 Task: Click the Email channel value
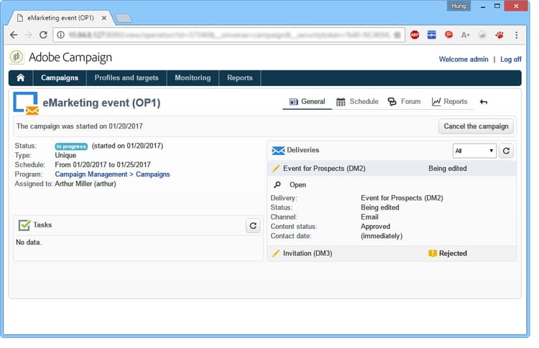click(x=369, y=217)
